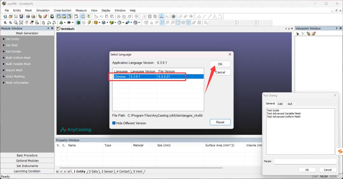Viewport: 343px width, 179px height.
Task: Click the Zoom to Fit icon
Action: pos(21,22)
